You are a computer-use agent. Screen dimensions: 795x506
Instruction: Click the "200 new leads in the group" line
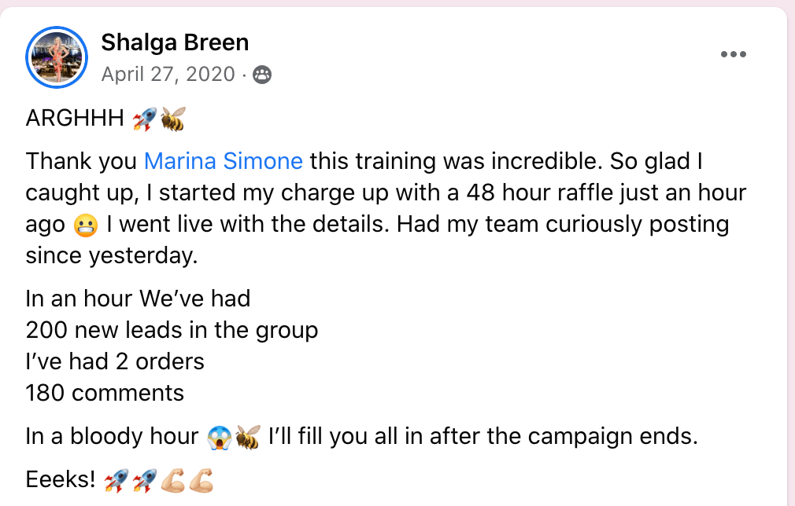pyautogui.click(x=172, y=330)
